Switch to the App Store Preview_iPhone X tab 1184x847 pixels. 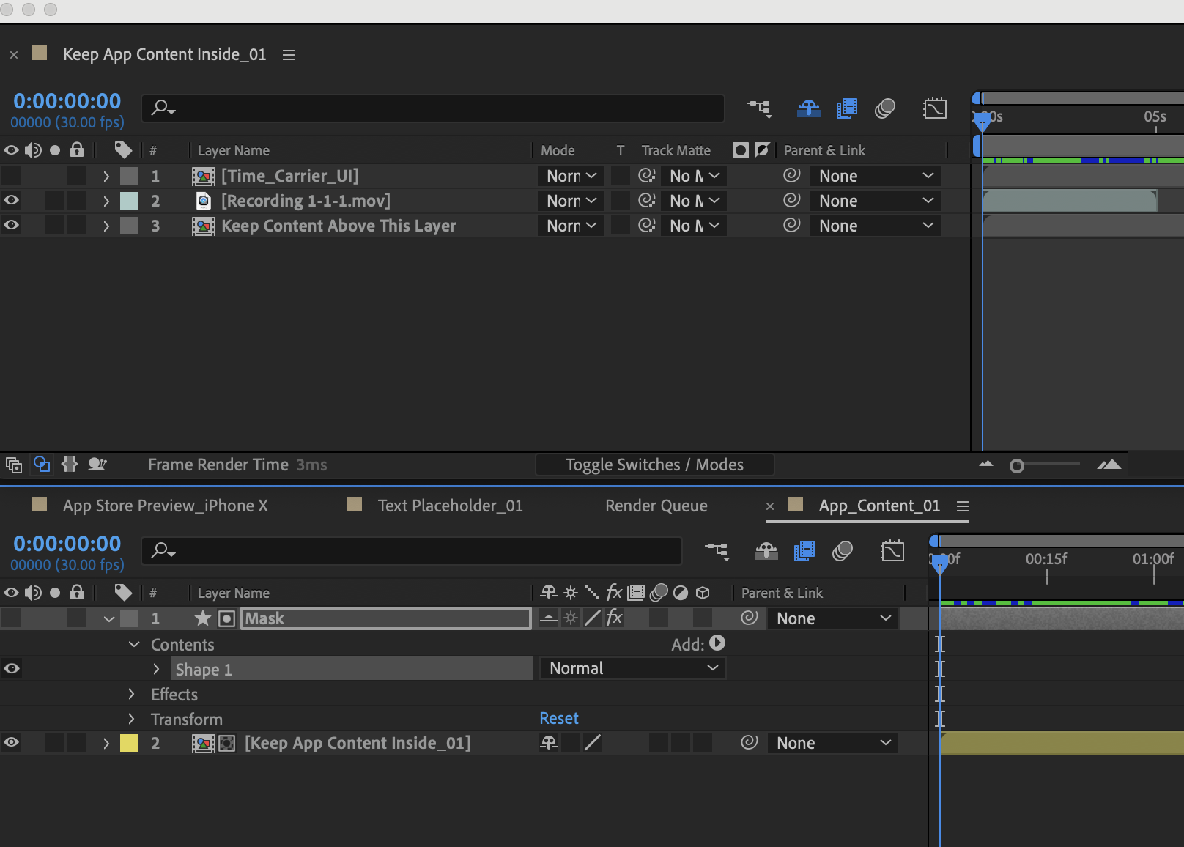[166, 505]
